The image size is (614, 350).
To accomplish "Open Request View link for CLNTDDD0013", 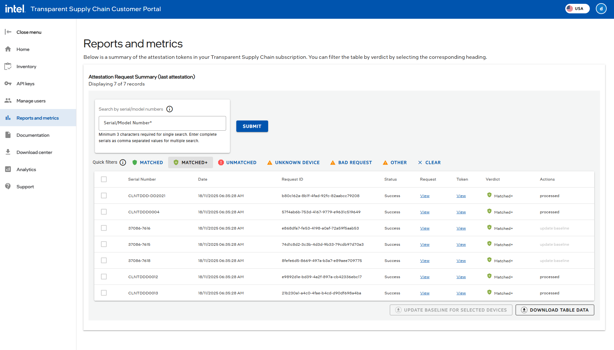I will [x=425, y=293].
